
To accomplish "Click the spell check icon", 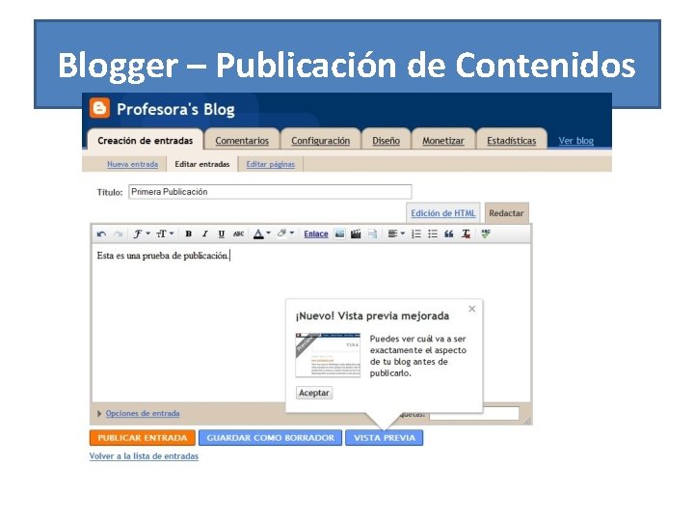I will pyautogui.click(x=486, y=233).
